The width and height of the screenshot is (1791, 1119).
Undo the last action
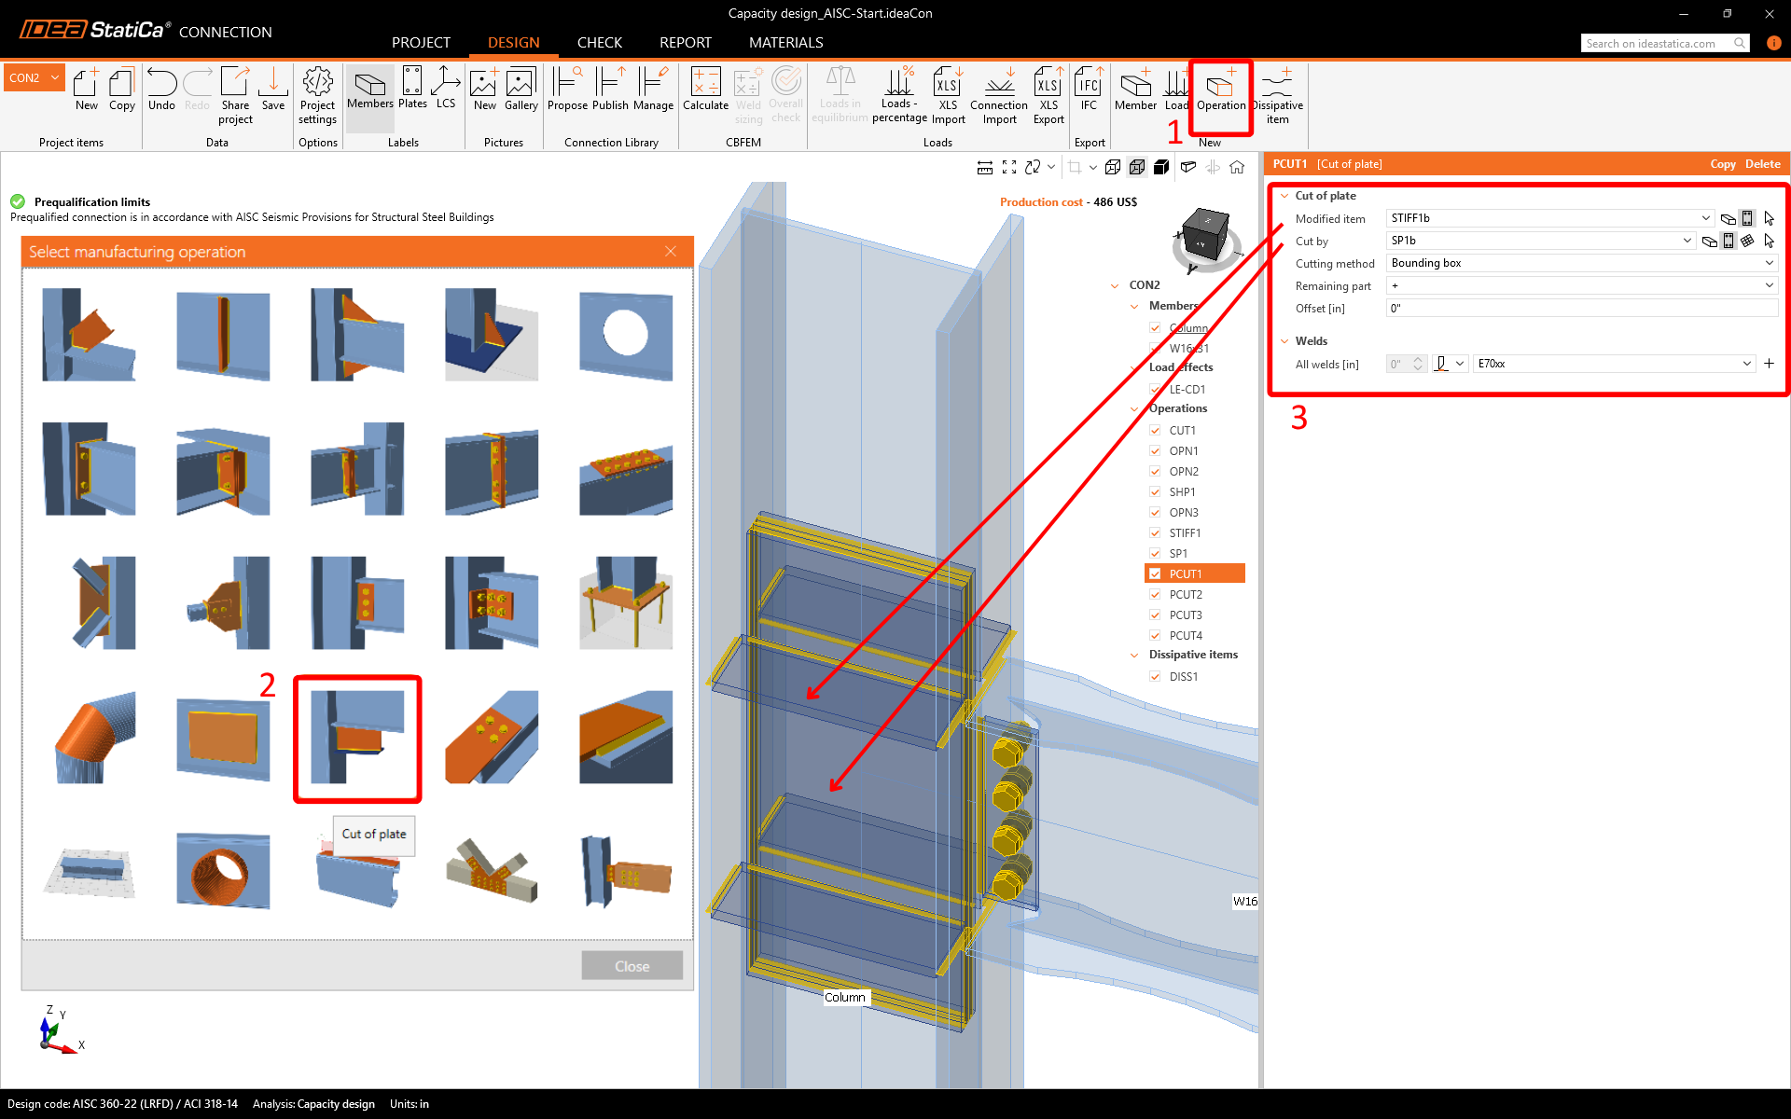click(161, 90)
